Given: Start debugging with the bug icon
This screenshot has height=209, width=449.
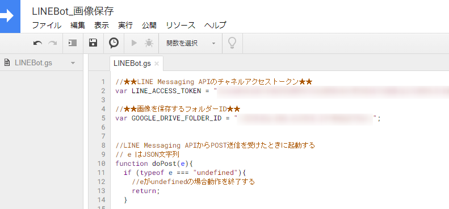Looking at the screenshot, I should (x=149, y=43).
